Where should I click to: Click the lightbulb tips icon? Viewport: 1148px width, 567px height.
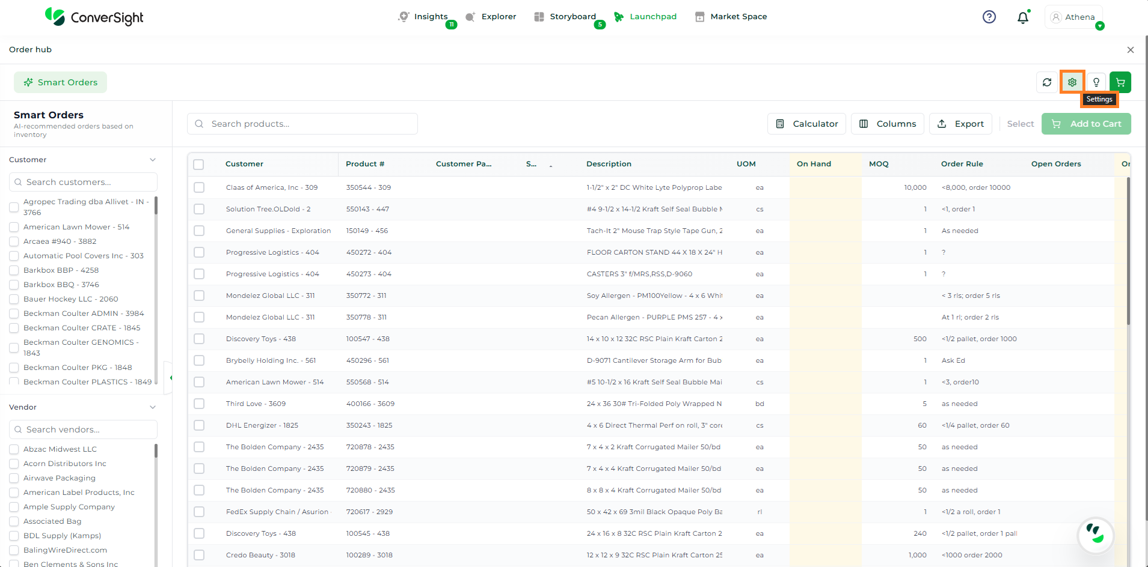1096,82
